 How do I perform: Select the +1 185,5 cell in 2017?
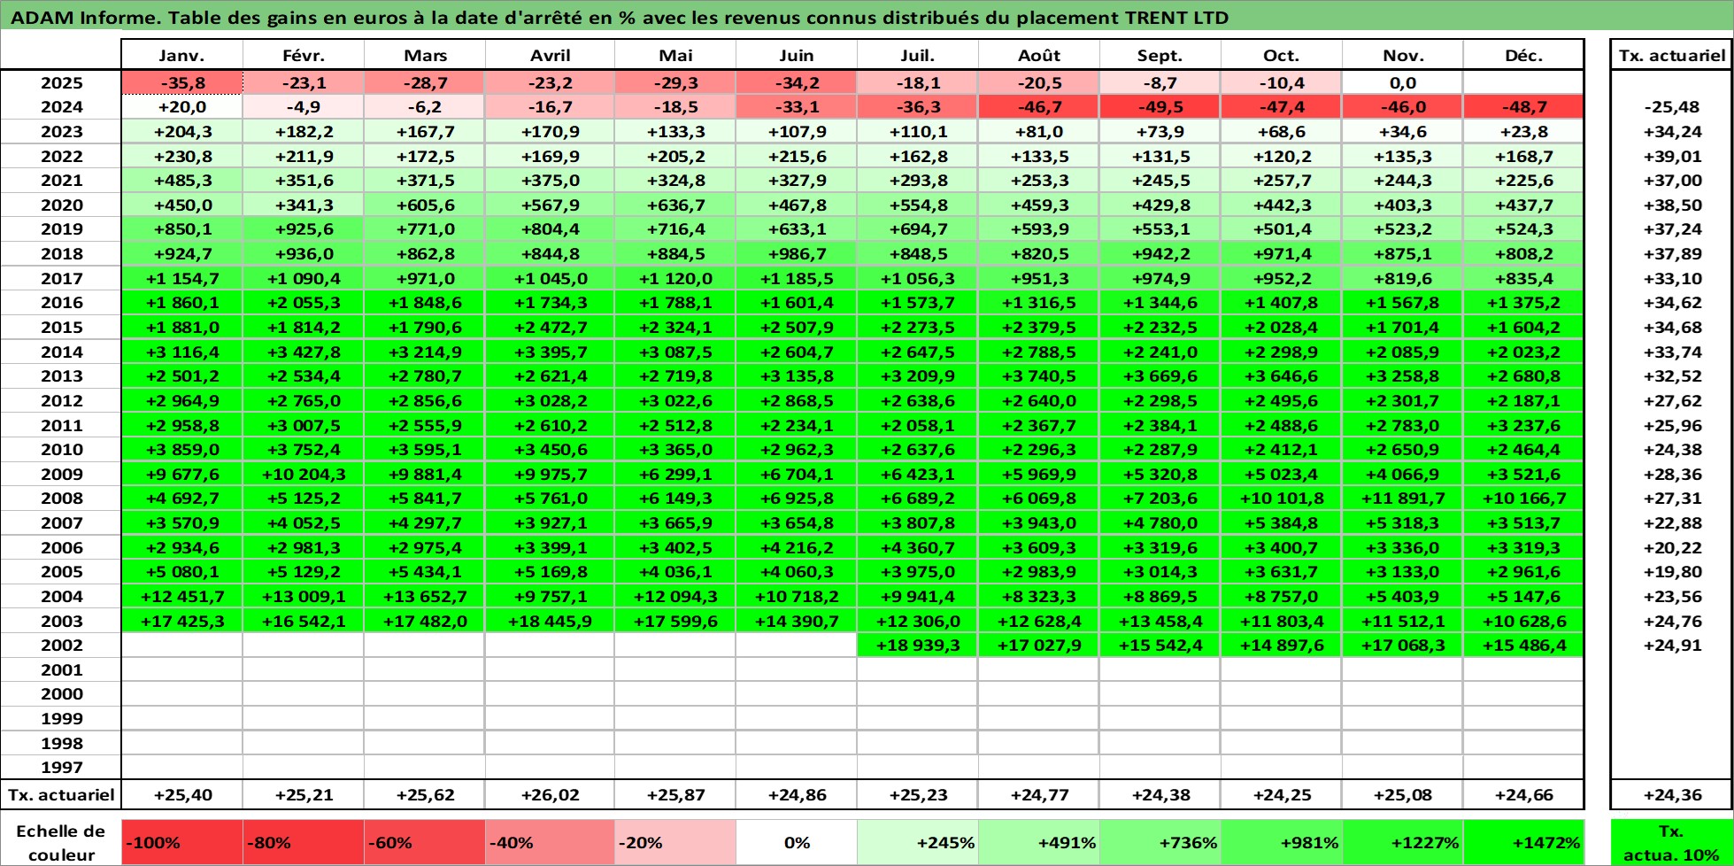coord(797,279)
